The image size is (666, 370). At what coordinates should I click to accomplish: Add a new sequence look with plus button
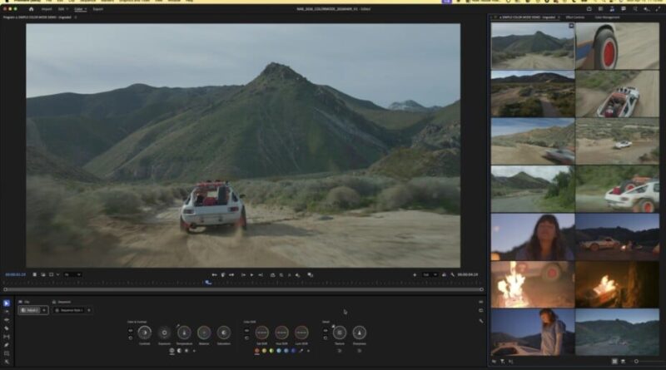click(89, 310)
